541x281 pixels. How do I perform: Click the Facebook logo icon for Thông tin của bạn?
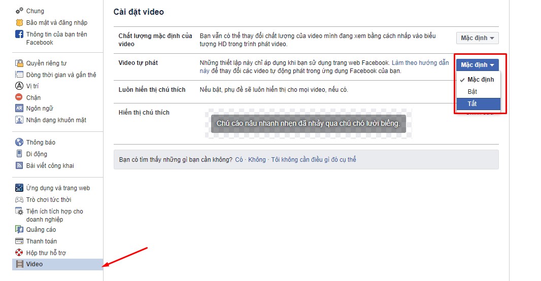point(19,34)
